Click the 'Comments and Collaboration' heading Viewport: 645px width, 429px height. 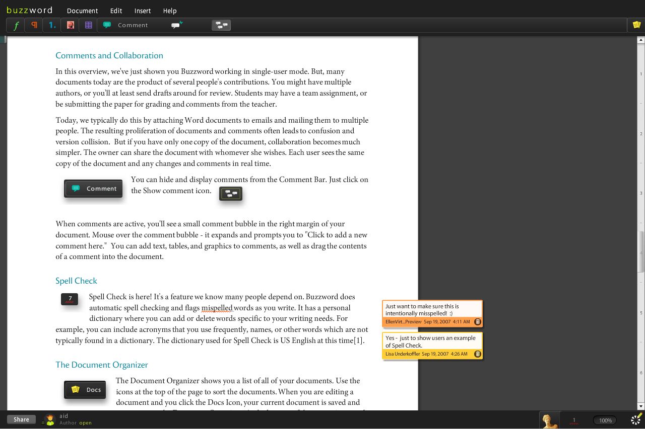(x=109, y=55)
